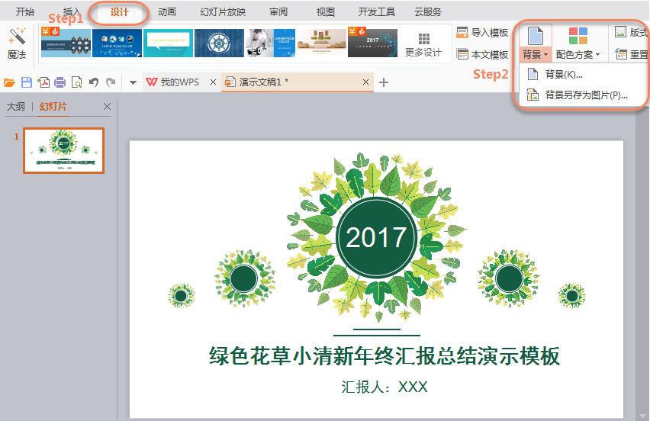
Task: Close the 演示文稿1 document tab
Action: (x=365, y=82)
